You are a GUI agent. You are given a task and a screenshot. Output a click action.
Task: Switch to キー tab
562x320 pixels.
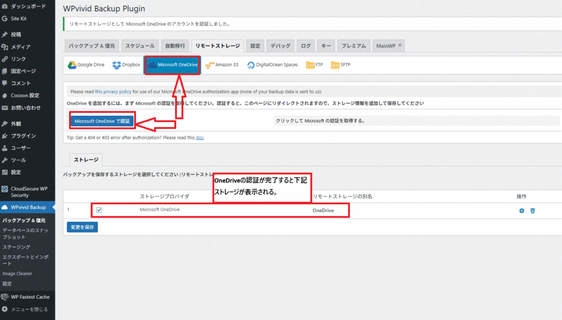pos(326,46)
